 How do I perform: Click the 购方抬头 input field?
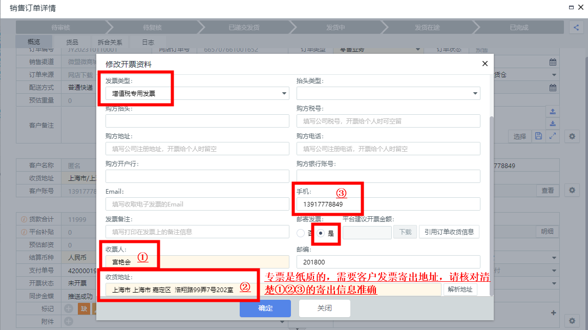click(197, 121)
